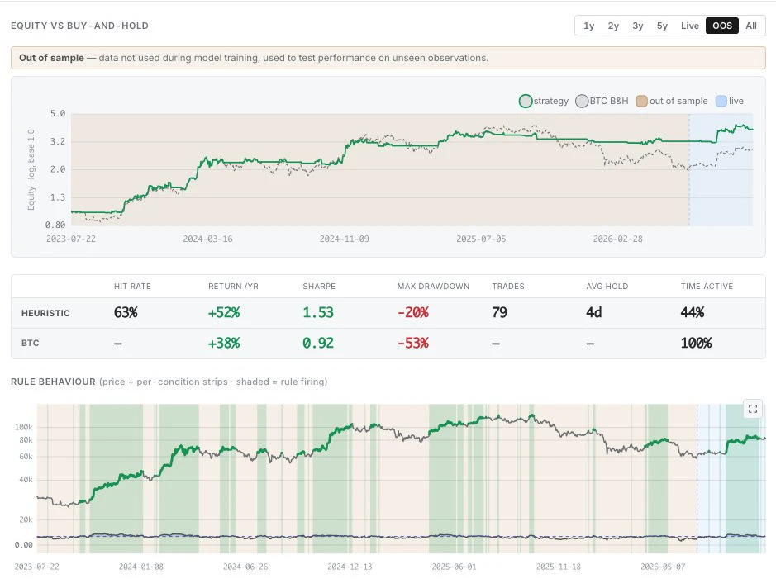
Task: Click the Out of sample info banner
Action: click(388, 58)
